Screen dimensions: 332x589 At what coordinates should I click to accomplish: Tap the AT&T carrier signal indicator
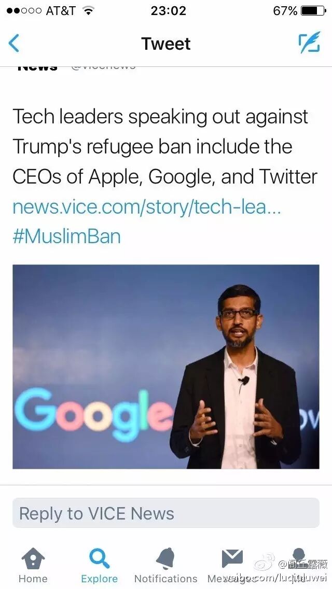(x=41, y=10)
